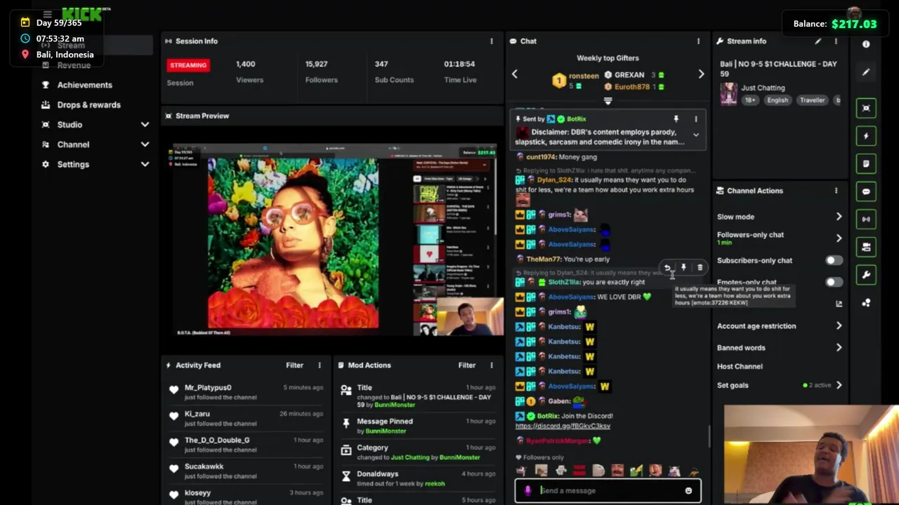The width and height of the screenshot is (899, 505).
Task: Click the three-circles sidebar icon
Action: tap(866, 303)
